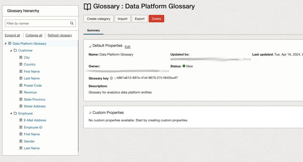Click the term icon beside City
This screenshot has width=303, height=162.
pos(21,57)
